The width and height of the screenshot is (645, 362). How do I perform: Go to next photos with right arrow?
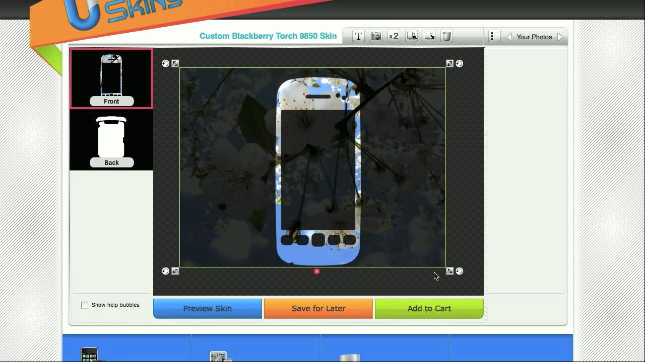click(560, 37)
